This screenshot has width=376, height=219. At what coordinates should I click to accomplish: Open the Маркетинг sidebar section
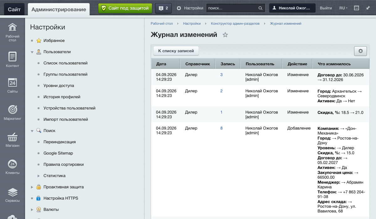click(12, 113)
